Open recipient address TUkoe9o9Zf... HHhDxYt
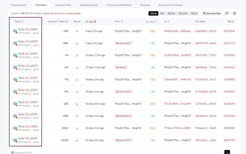The height and width of the screenshot is (154, 246). [x=177, y=79]
